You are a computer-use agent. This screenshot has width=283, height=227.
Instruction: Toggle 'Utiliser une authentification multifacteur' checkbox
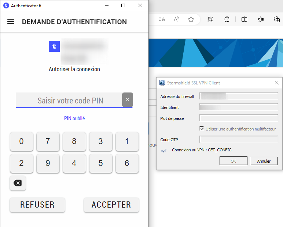(202, 129)
